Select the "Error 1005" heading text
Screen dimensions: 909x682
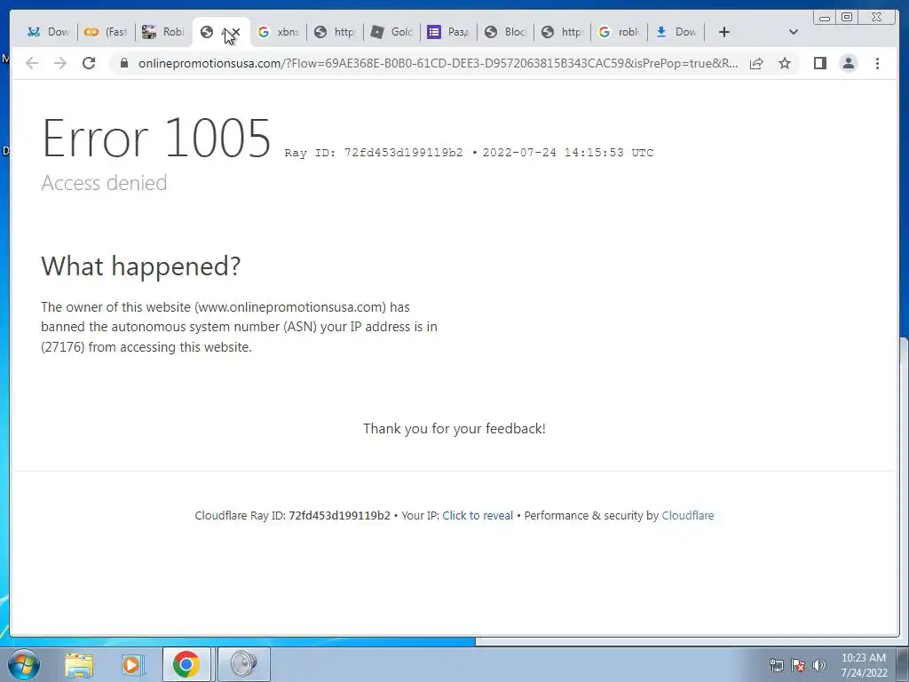(156, 138)
